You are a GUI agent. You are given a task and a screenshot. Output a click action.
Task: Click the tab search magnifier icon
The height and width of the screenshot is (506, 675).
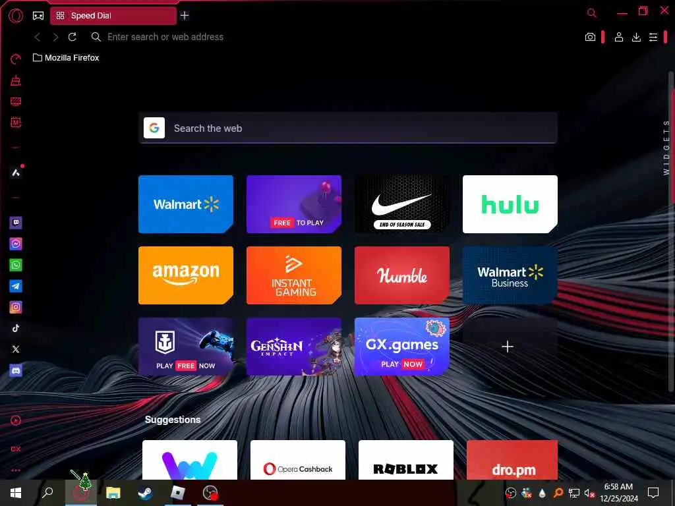[x=592, y=13]
